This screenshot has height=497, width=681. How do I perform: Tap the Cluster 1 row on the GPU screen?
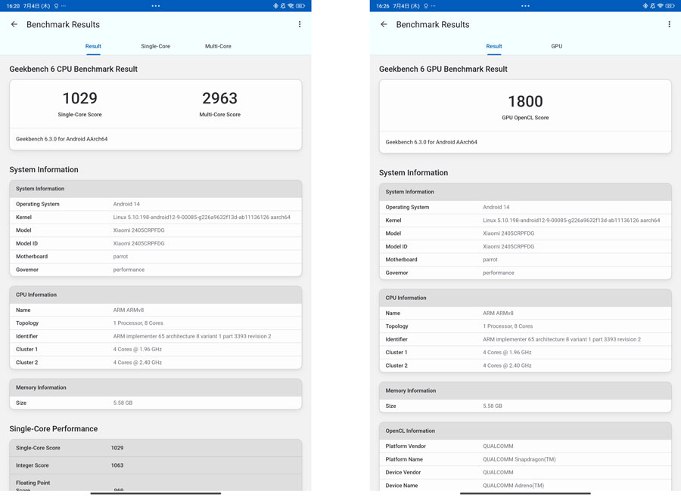click(525, 353)
